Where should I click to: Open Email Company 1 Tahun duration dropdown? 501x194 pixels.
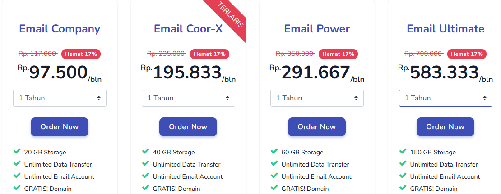pos(60,98)
